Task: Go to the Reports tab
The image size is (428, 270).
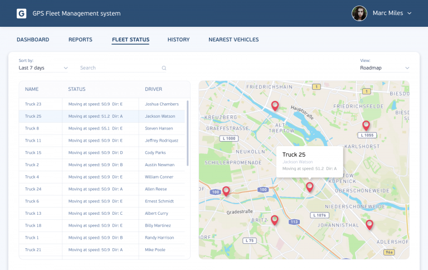Action: click(80, 40)
